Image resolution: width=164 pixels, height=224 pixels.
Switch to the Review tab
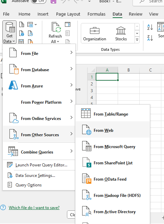pos(136,14)
